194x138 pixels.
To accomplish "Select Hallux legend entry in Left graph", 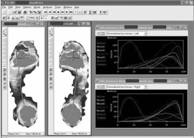I will 101,43.
